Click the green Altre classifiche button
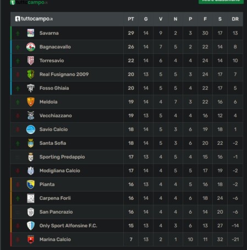This screenshot has width=247, height=250. pyautogui.click(x=221, y=1)
